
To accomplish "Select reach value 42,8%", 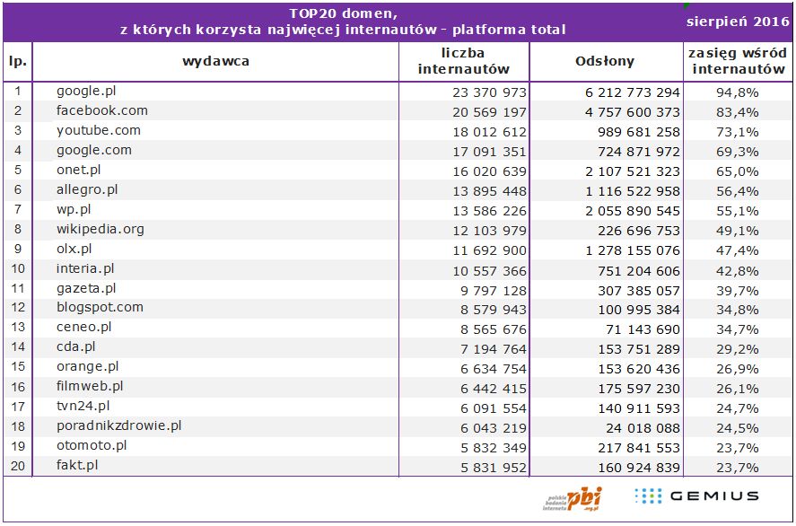I will pyautogui.click(x=737, y=272).
